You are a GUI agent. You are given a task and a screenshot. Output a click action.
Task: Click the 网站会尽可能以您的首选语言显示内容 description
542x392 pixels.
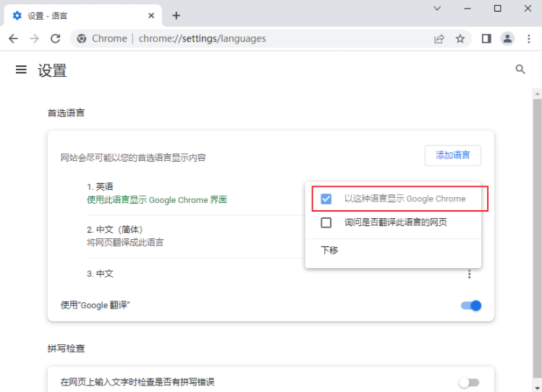point(133,158)
